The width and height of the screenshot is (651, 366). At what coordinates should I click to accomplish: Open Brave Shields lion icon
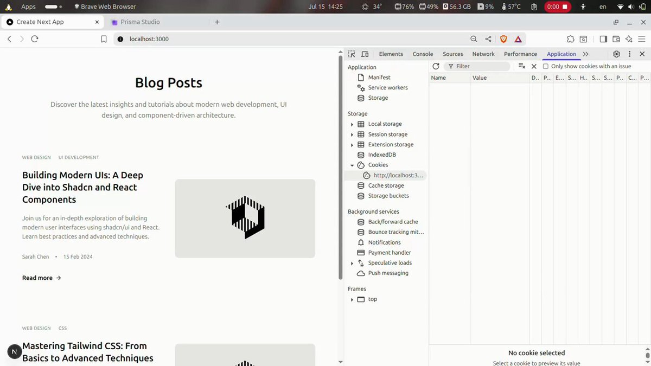click(x=503, y=39)
